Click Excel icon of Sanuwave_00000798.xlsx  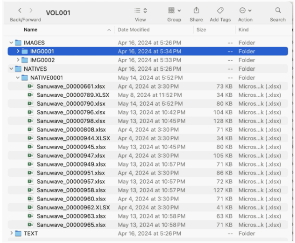pos(30,121)
